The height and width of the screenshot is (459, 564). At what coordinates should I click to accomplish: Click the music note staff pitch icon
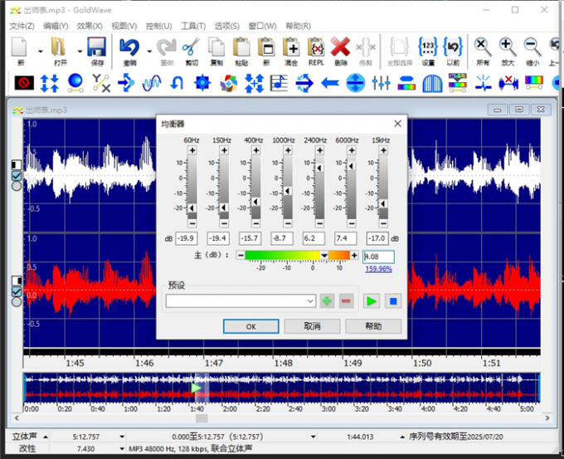279,83
